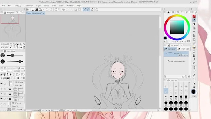Select the Eyedropper tool
The image size is (211, 119).
point(194,43)
